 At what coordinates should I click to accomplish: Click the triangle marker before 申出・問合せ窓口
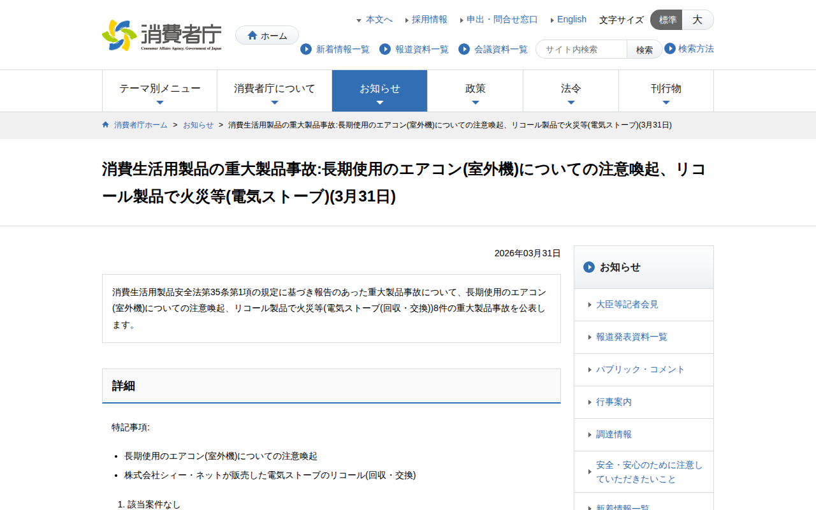462,20
